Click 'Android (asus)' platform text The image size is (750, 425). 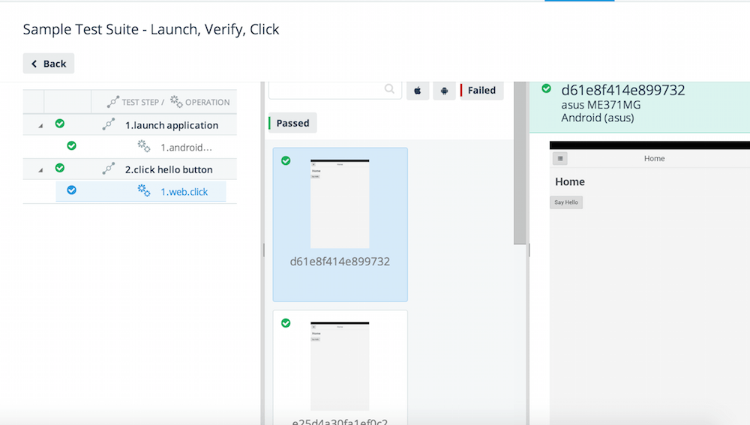coord(598,118)
